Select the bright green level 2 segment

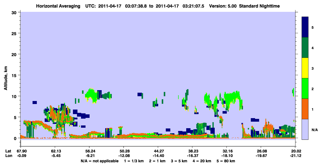tap(305, 88)
